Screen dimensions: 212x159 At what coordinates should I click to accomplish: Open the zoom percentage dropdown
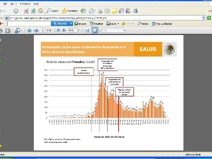pyautogui.click(x=79, y=30)
